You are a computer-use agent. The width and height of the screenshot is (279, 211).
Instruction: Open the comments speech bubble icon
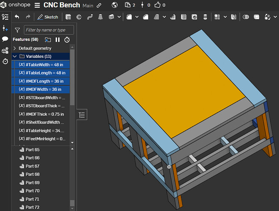point(5,39)
